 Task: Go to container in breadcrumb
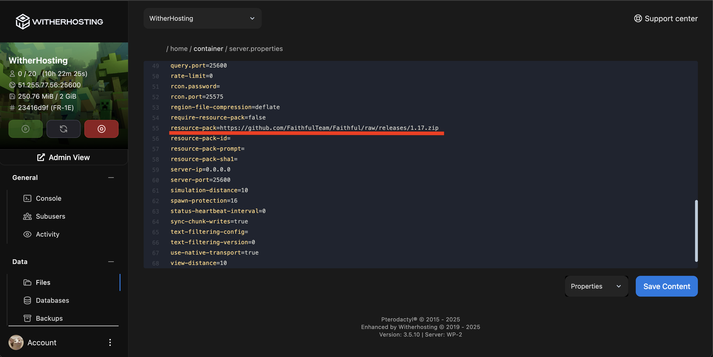coord(208,48)
